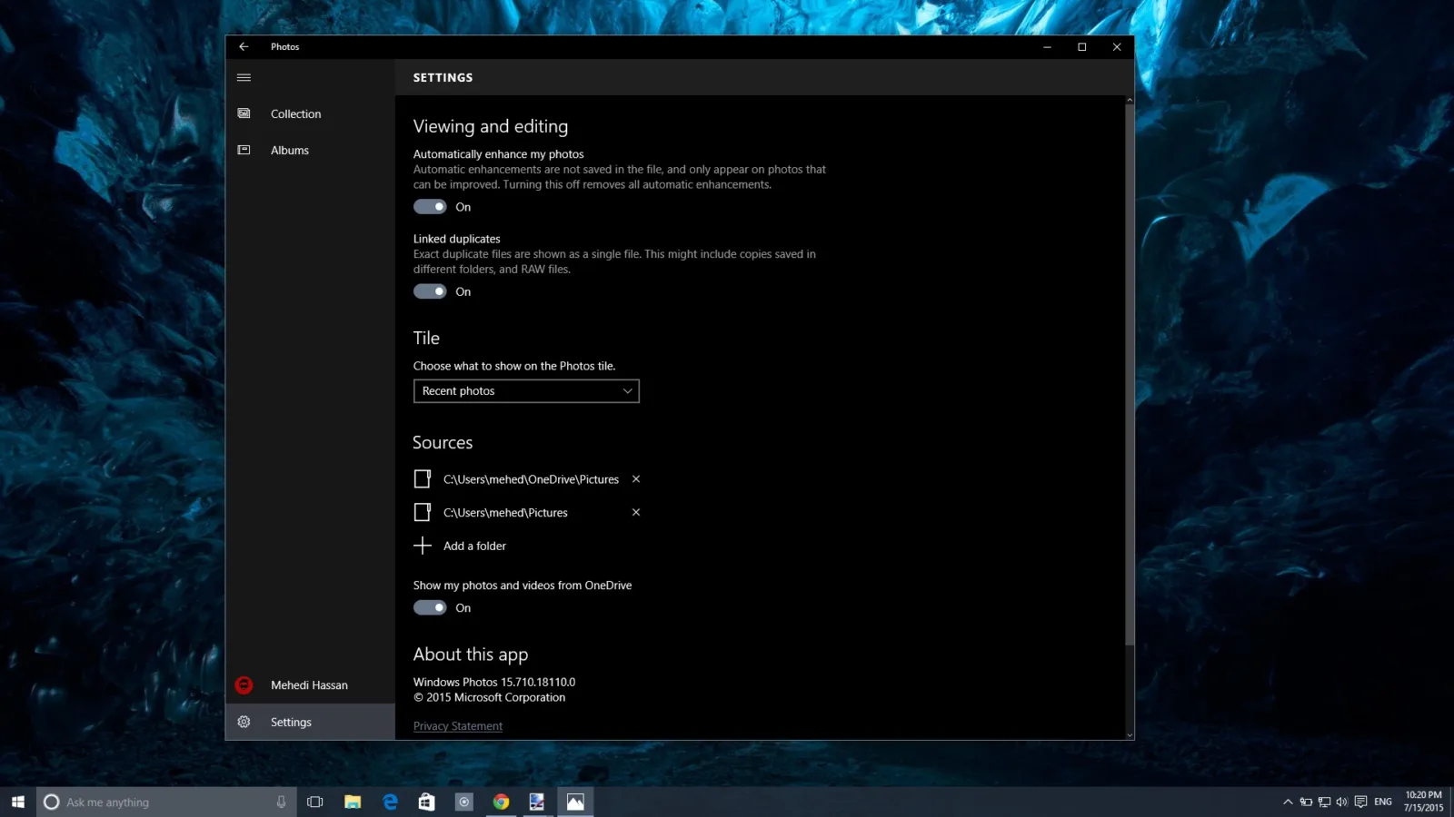Click the Windows Photos 15.710.18110.0 version text

coord(494,683)
